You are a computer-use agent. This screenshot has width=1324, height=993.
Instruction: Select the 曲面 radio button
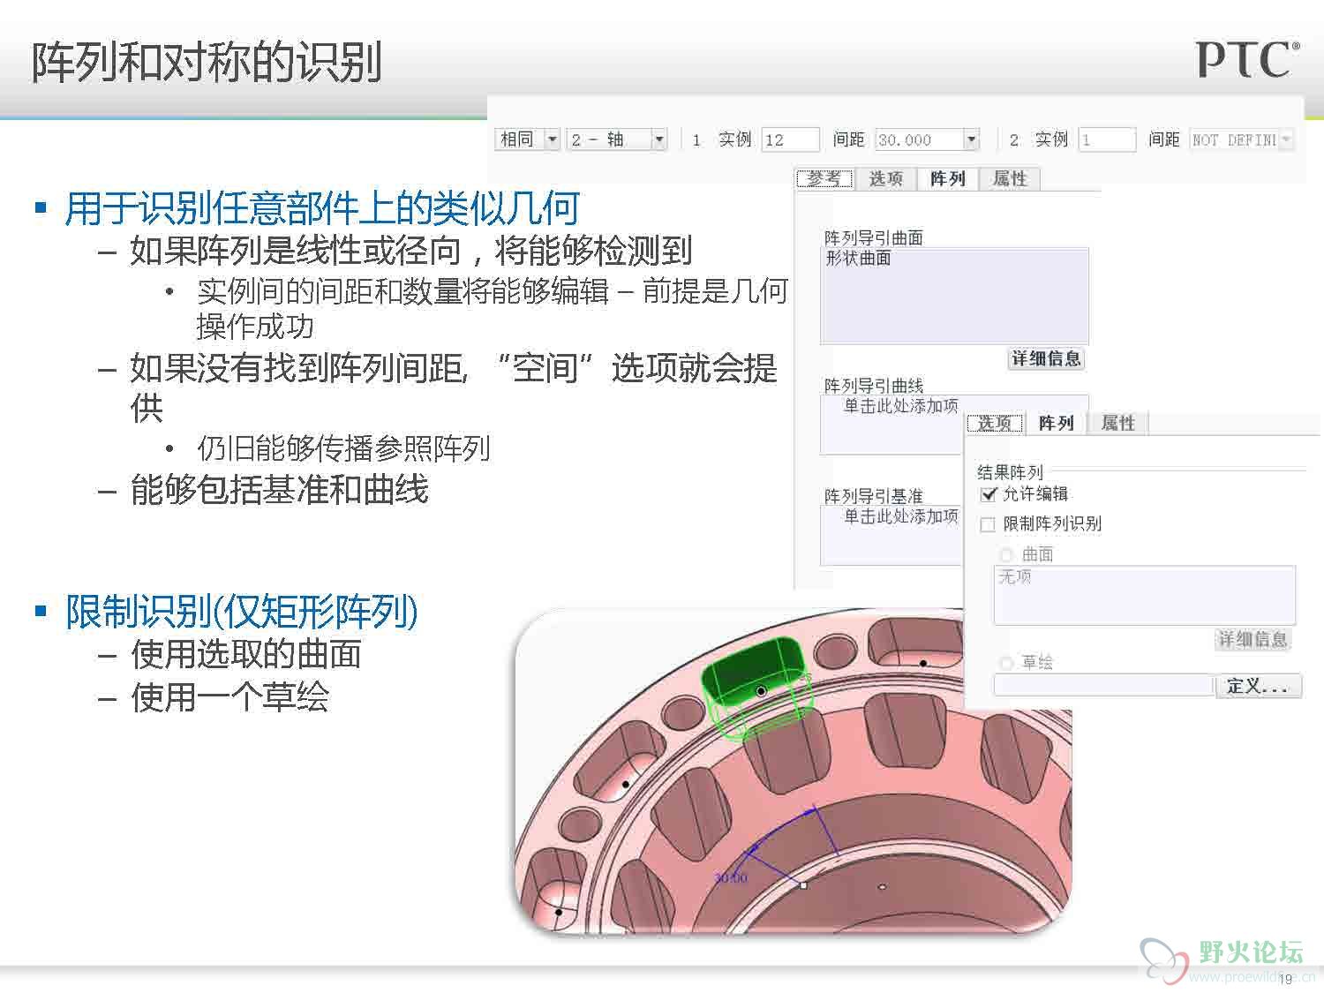click(x=1005, y=554)
